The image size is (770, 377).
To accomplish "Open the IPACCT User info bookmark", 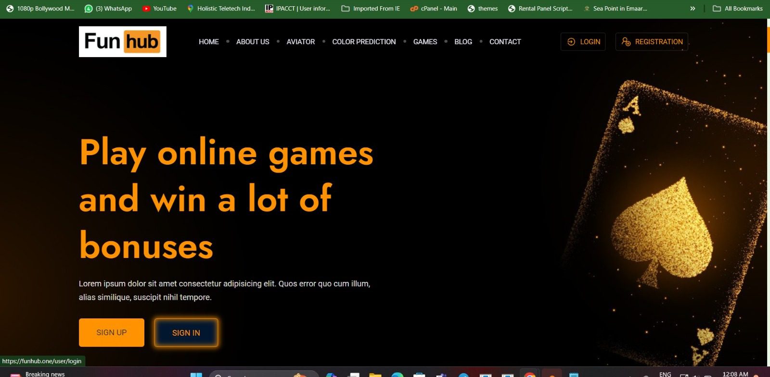I will point(297,9).
